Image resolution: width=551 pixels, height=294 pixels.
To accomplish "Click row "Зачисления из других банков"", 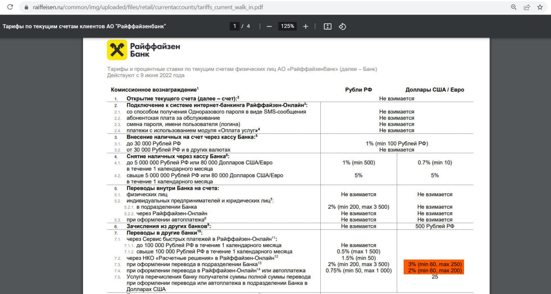I will tap(169, 226).
